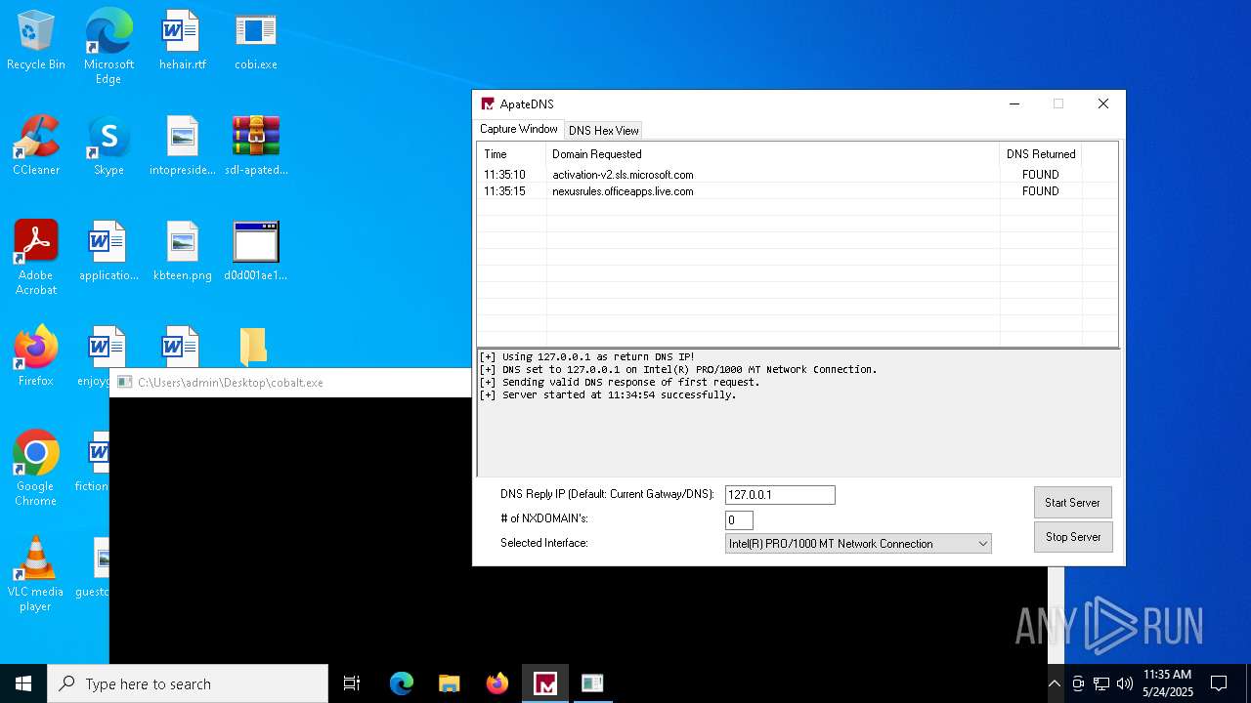1251x703 pixels.
Task: Select the kbteen.png image icon
Action: (x=182, y=251)
